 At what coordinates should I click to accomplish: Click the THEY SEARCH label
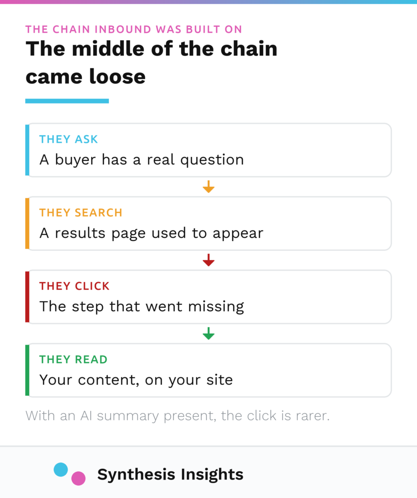(x=81, y=213)
